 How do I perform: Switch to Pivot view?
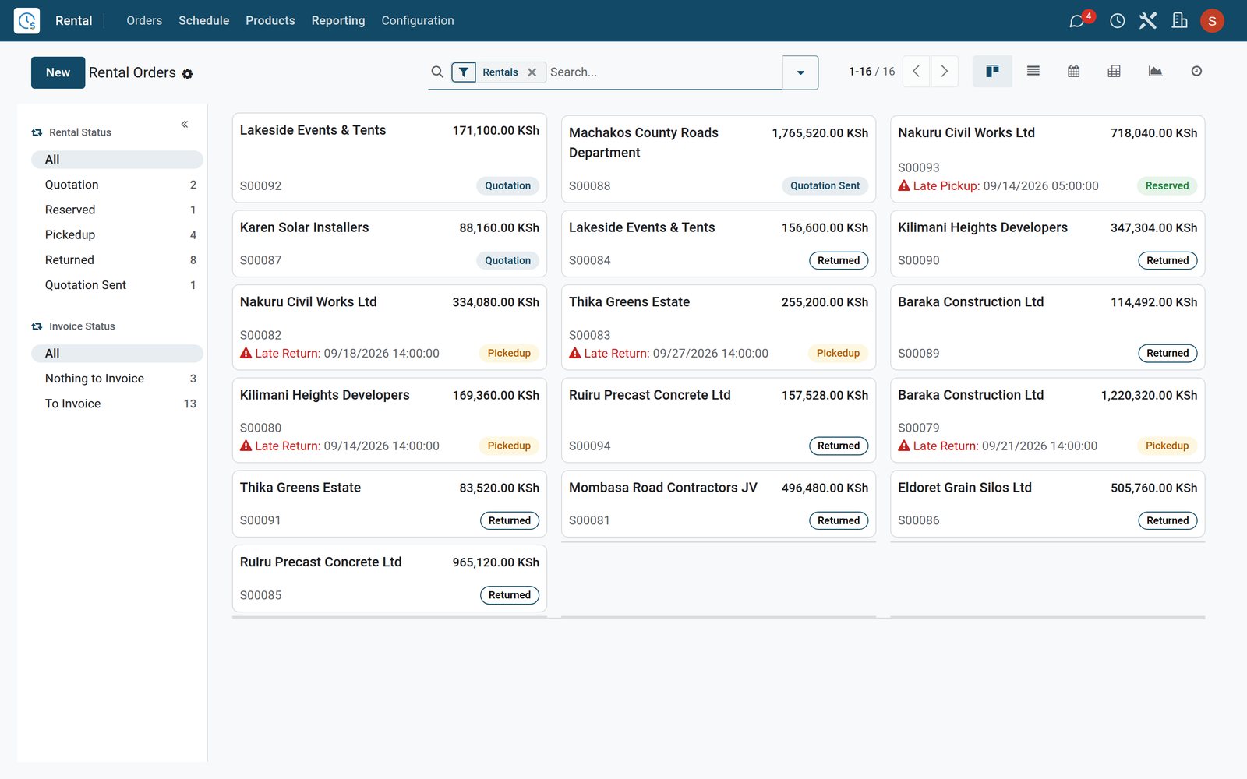coord(1115,72)
